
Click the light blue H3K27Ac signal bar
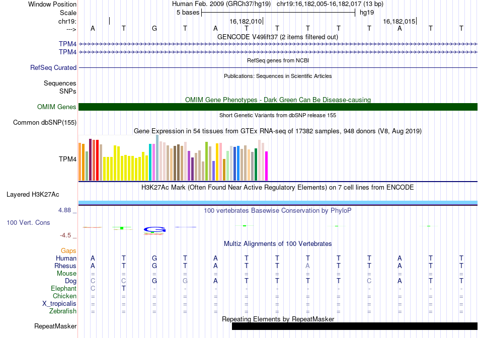[278, 203]
